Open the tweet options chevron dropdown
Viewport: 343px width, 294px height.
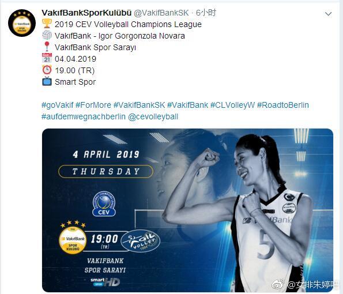329,14
